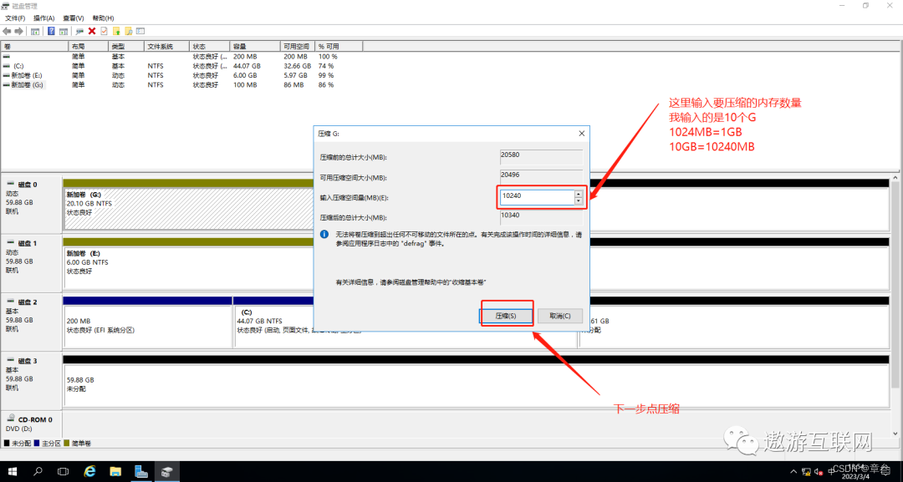The width and height of the screenshot is (903, 482).
Task: Open Server Manager from taskbar
Action: (x=141, y=472)
